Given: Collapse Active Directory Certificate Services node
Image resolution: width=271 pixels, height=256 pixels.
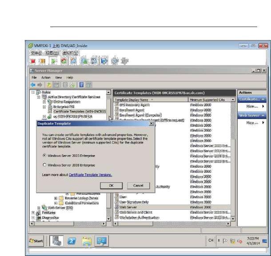Looking at the screenshot, I should click(x=39, y=97).
